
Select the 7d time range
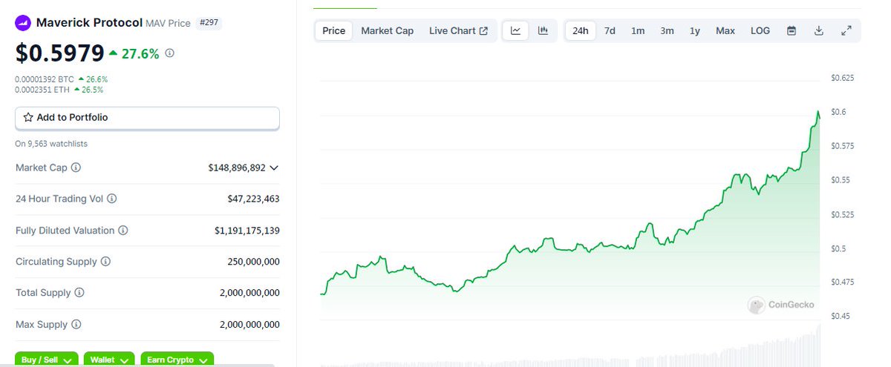(x=610, y=30)
